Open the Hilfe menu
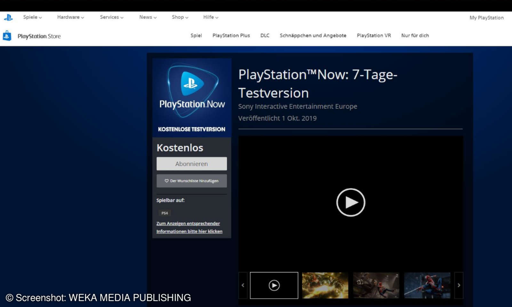Screen dimensions: 512x307 210,17
